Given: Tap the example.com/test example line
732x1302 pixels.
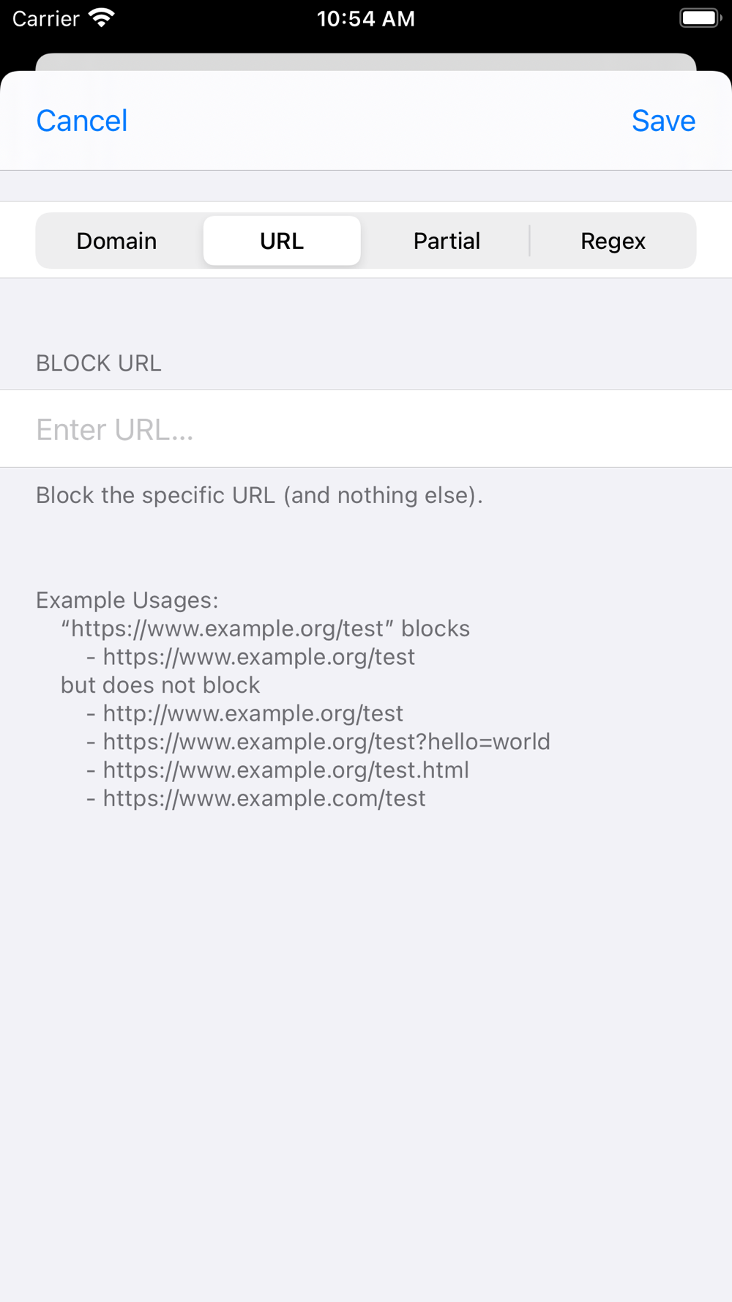Looking at the screenshot, I should pos(256,798).
